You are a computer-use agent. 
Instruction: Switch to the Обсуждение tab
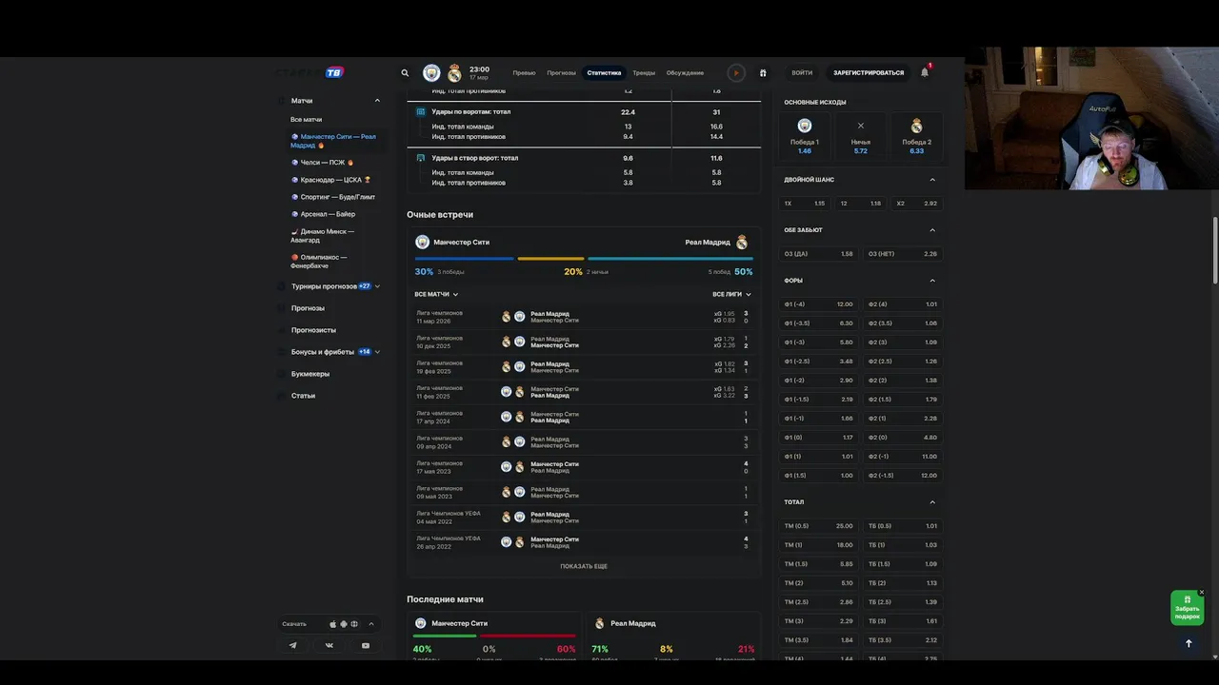tap(685, 73)
